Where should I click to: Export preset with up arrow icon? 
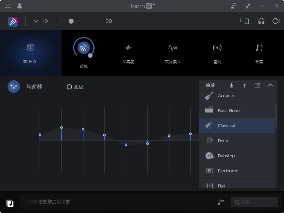(x=244, y=85)
